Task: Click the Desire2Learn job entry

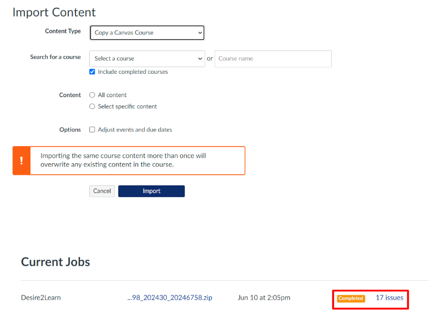Action: (x=41, y=298)
